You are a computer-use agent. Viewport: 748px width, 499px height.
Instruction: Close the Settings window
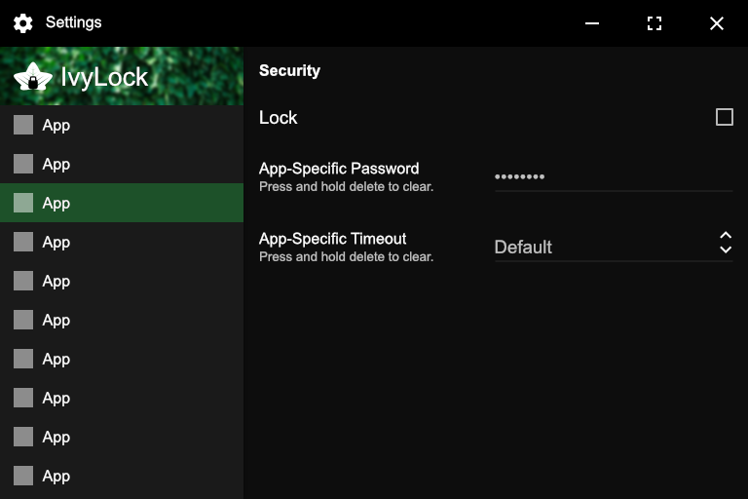tap(717, 23)
